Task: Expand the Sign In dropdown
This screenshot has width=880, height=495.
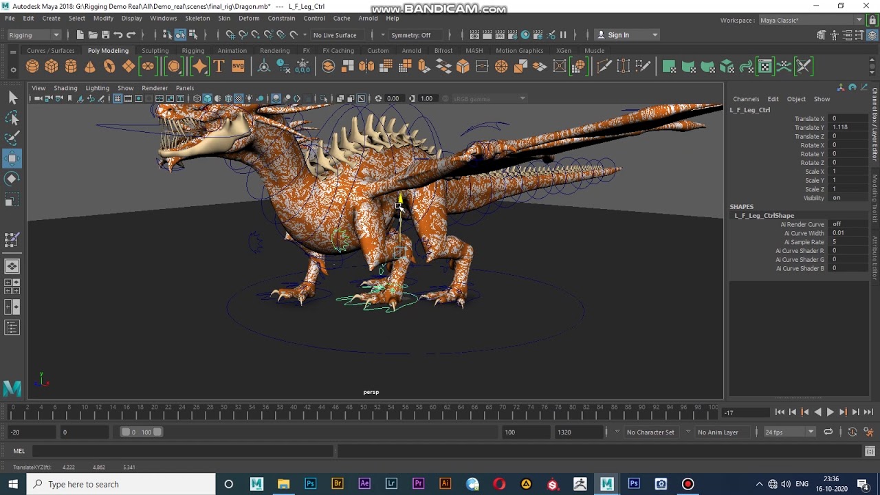Action: coord(627,35)
